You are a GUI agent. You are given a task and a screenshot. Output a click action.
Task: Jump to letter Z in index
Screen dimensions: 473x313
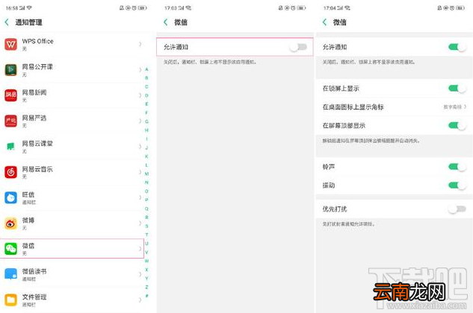(x=146, y=287)
